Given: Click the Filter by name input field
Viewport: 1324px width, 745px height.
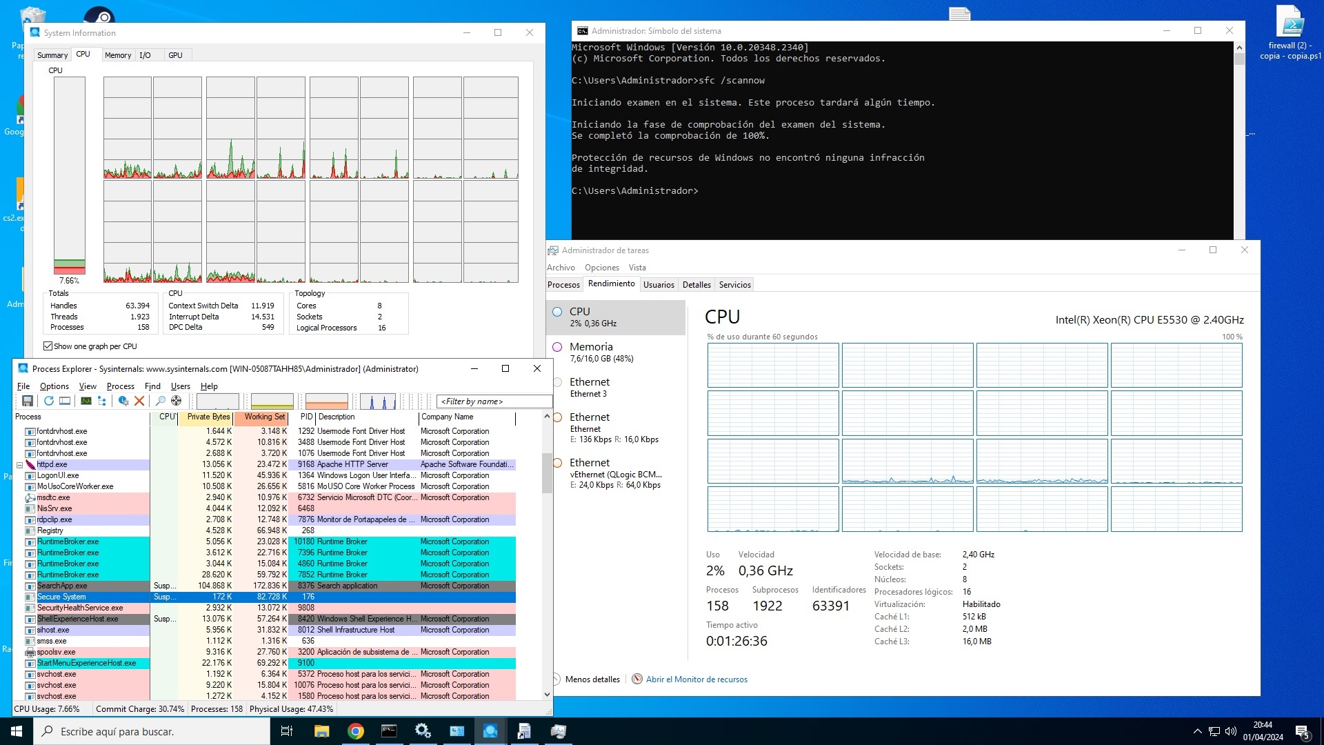Looking at the screenshot, I should point(494,401).
